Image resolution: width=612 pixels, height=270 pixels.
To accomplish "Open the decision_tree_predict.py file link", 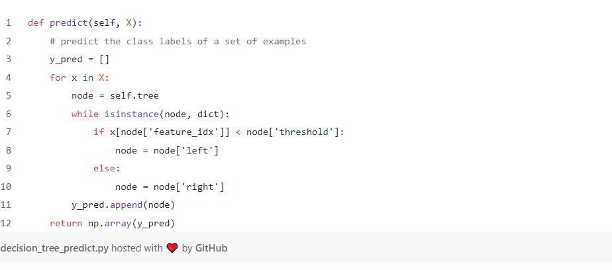I will (x=54, y=249).
